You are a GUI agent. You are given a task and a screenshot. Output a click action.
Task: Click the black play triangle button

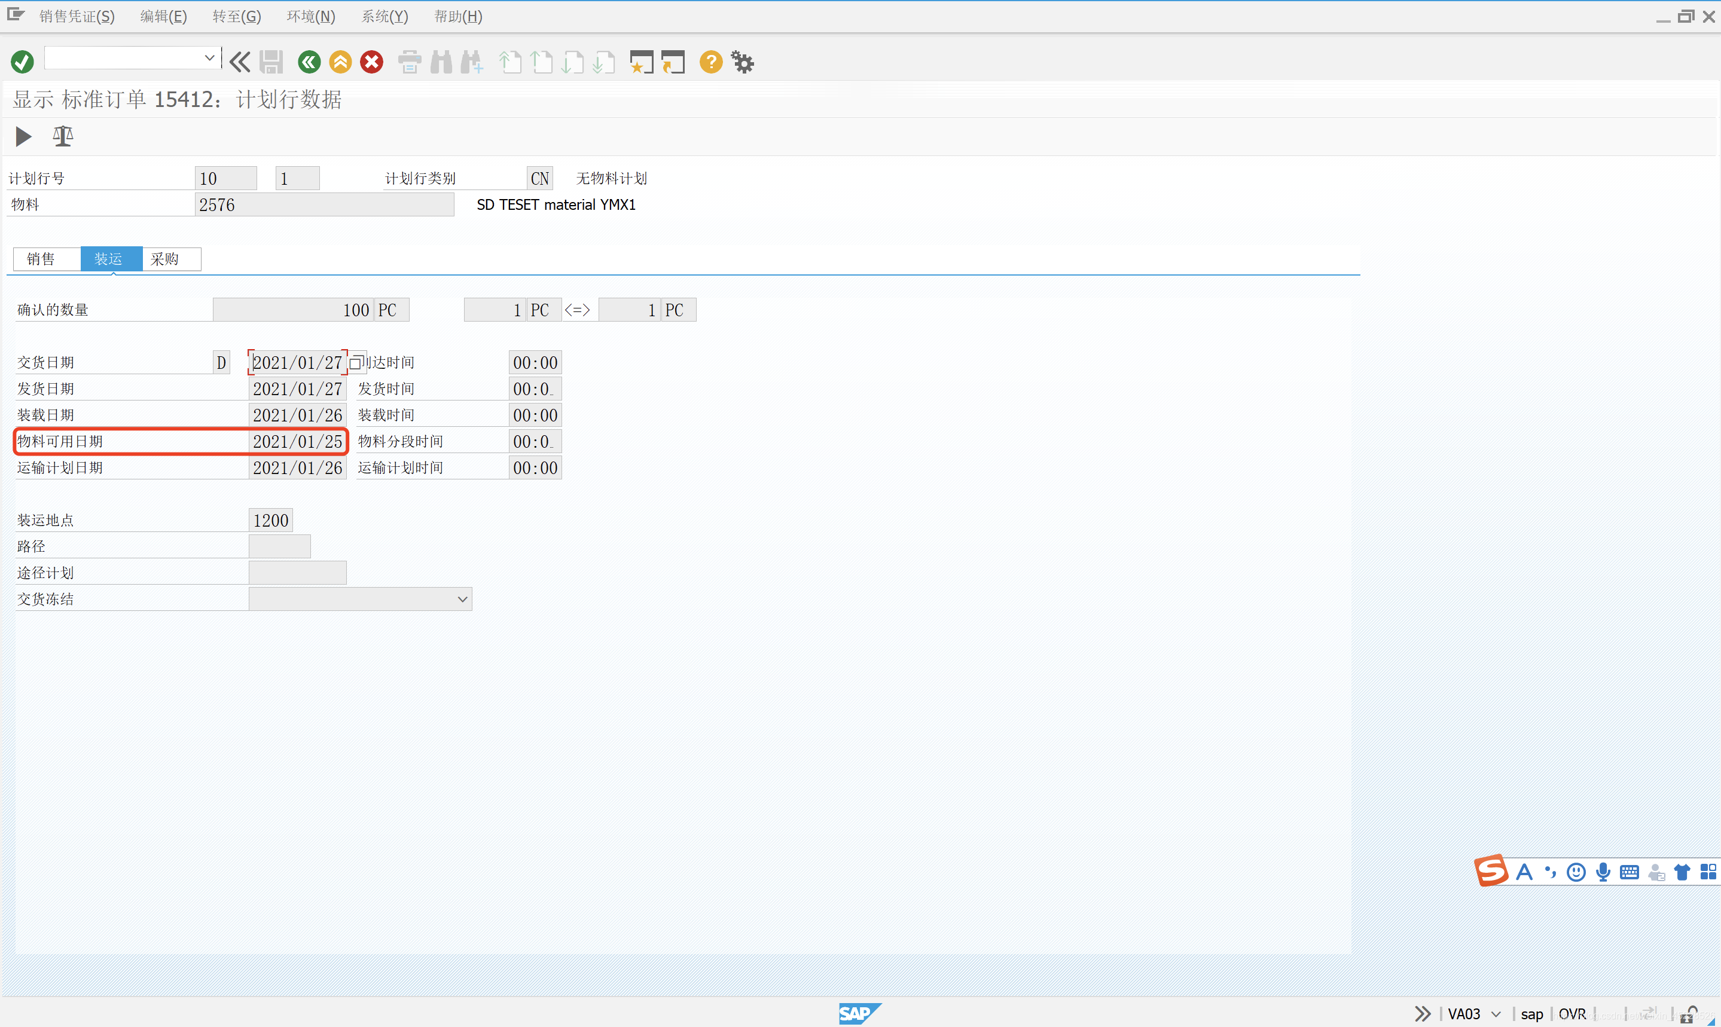23,136
